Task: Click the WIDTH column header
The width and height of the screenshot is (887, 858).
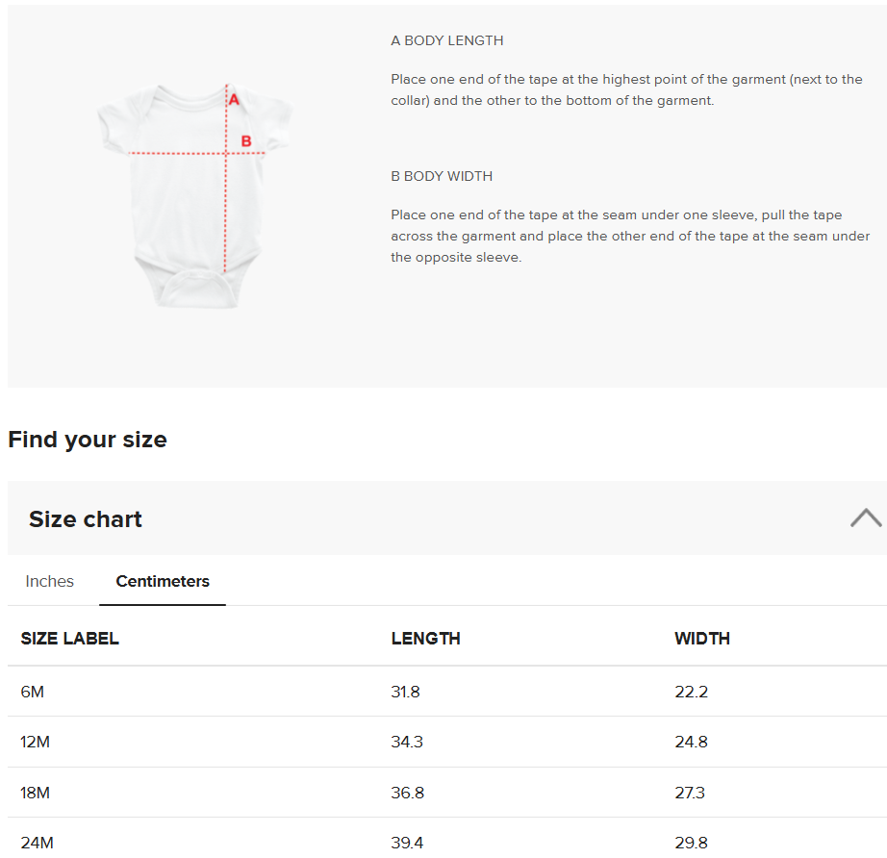Action: tap(702, 639)
